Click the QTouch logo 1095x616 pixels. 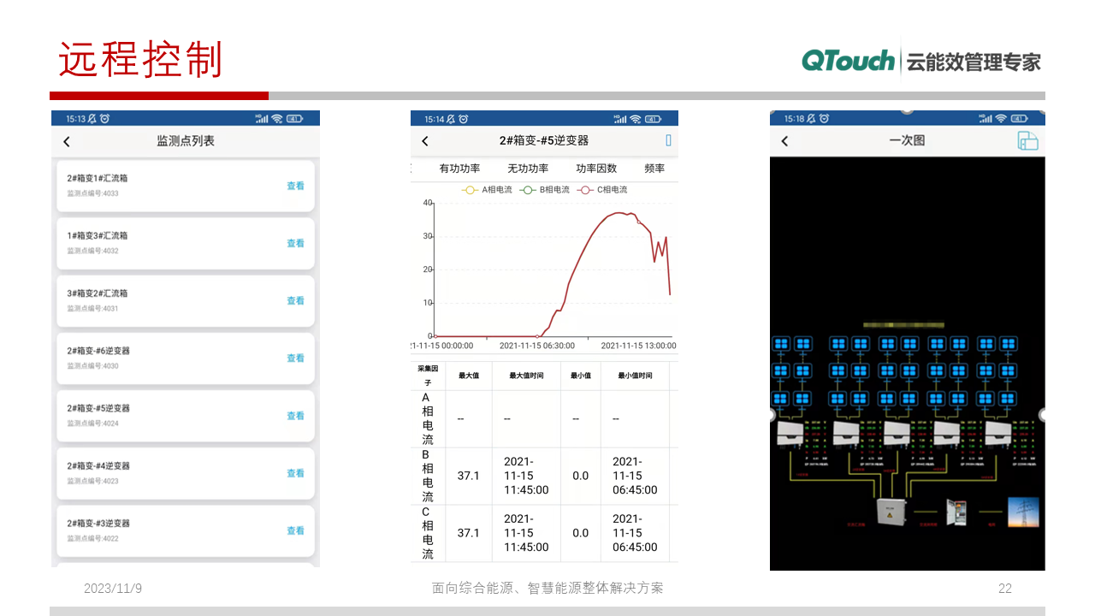848,61
